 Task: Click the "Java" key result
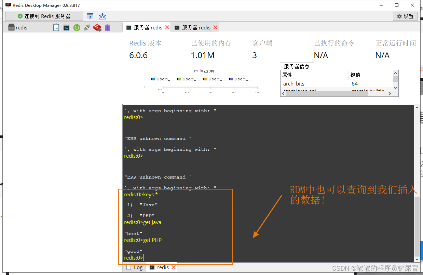click(149, 205)
